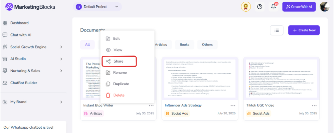Viewport: 334px width, 133px height.
Task: Click the MarketingBlocks logo
Action: click(30, 7)
